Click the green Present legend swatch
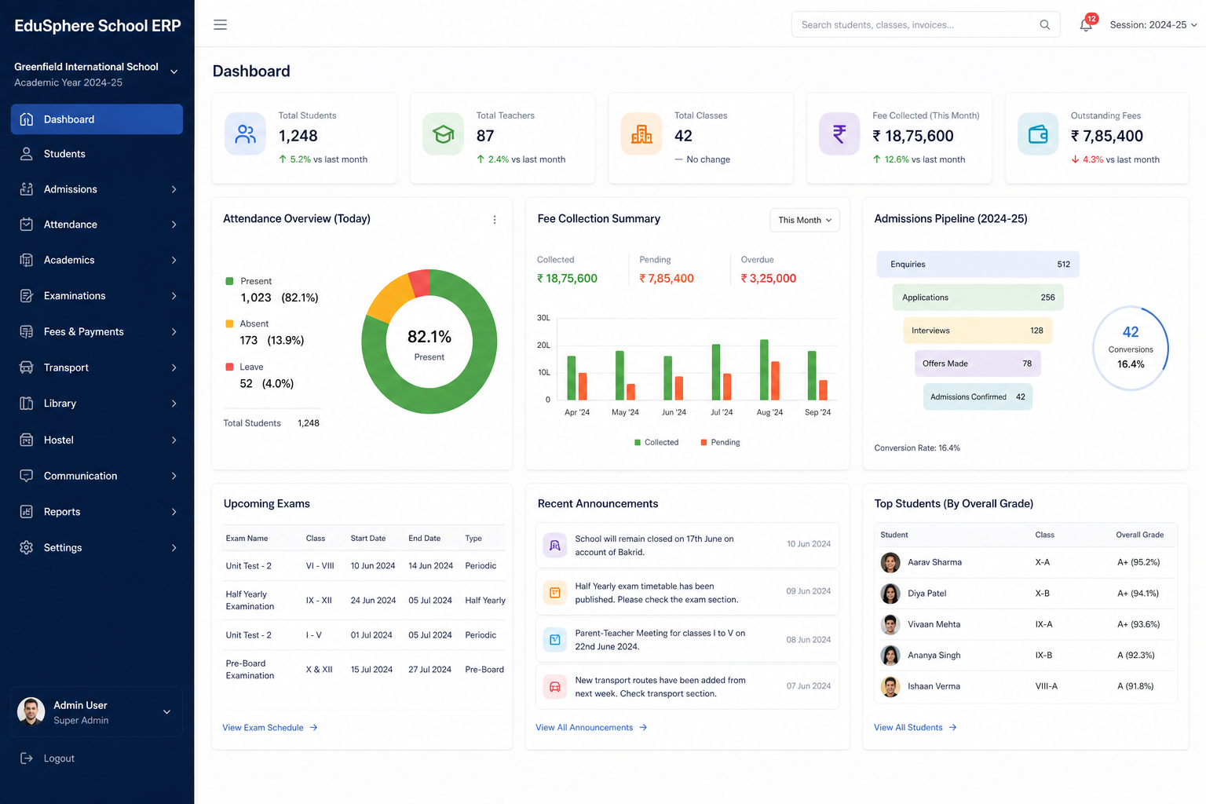This screenshot has width=1206, height=804. (x=229, y=281)
